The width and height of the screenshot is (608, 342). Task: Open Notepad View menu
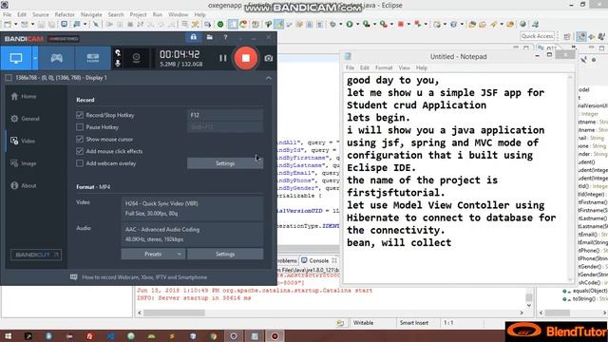pyautogui.click(x=404, y=67)
